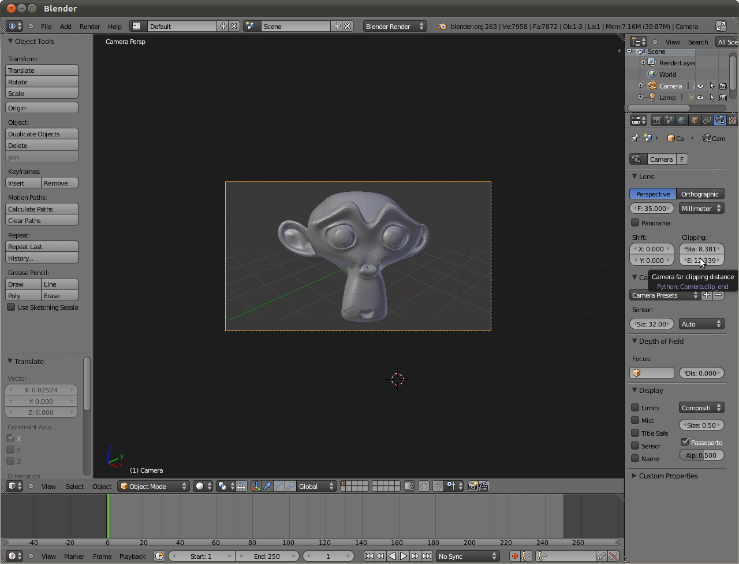Open the Render menu
The height and width of the screenshot is (564, 739).
click(x=89, y=26)
